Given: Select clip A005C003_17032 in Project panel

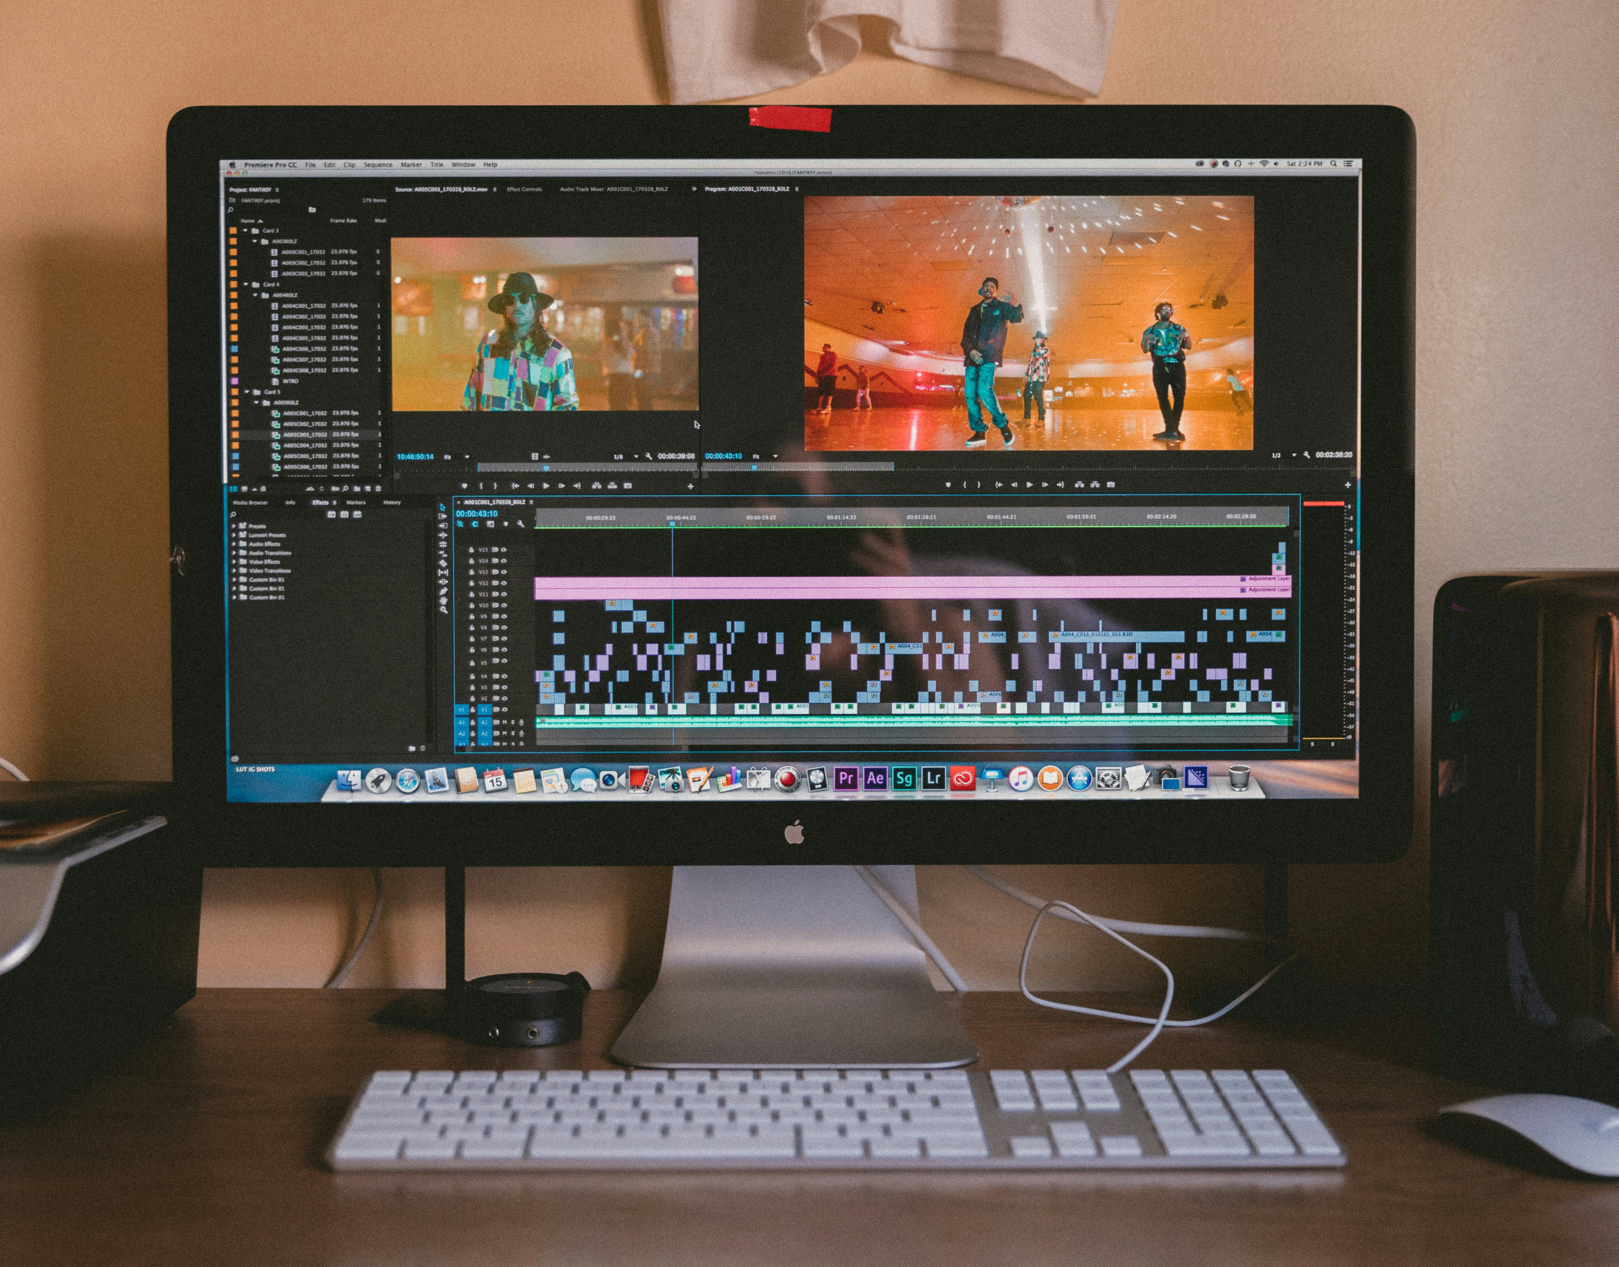Looking at the screenshot, I should pyautogui.click(x=306, y=435).
